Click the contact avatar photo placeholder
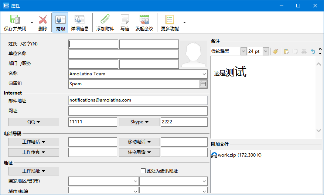 tap(194, 54)
